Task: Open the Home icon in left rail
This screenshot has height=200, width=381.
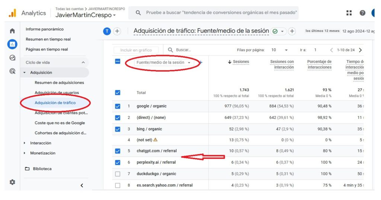Action: tap(12, 31)
